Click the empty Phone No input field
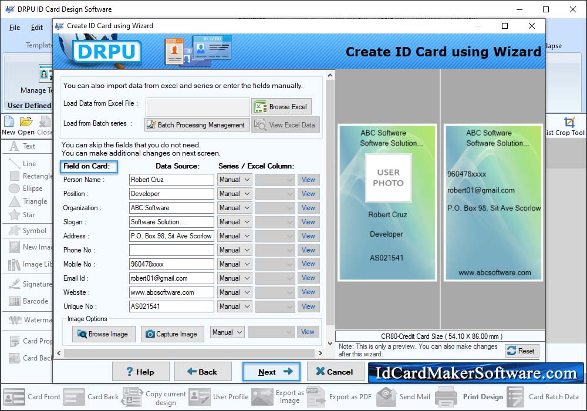 [x=171, y=250]
